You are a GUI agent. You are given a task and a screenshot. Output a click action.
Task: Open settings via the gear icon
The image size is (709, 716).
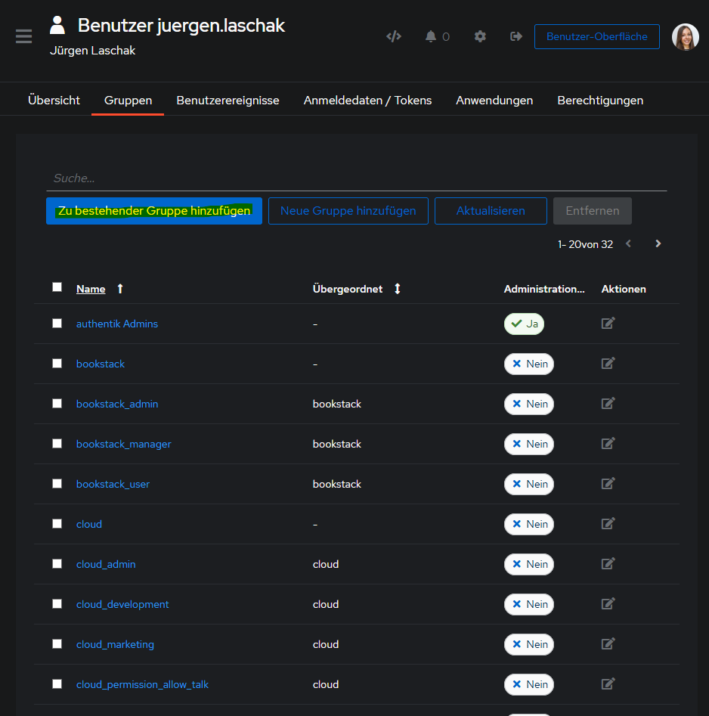pyautogui.click(x=480, y=36)
